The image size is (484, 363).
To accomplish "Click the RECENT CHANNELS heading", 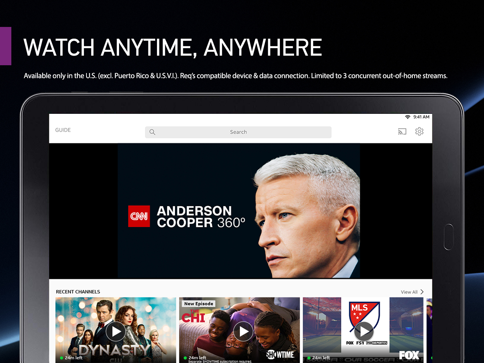I will pyautogui.click(x=78, y=292).
